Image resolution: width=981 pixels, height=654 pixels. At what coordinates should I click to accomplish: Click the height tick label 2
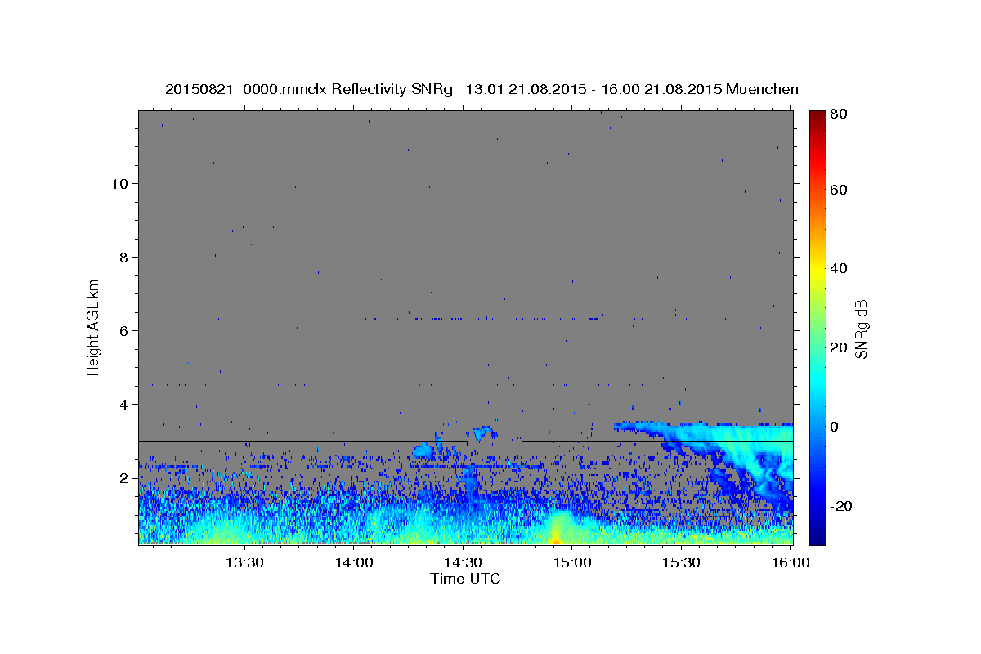(124, 477)
